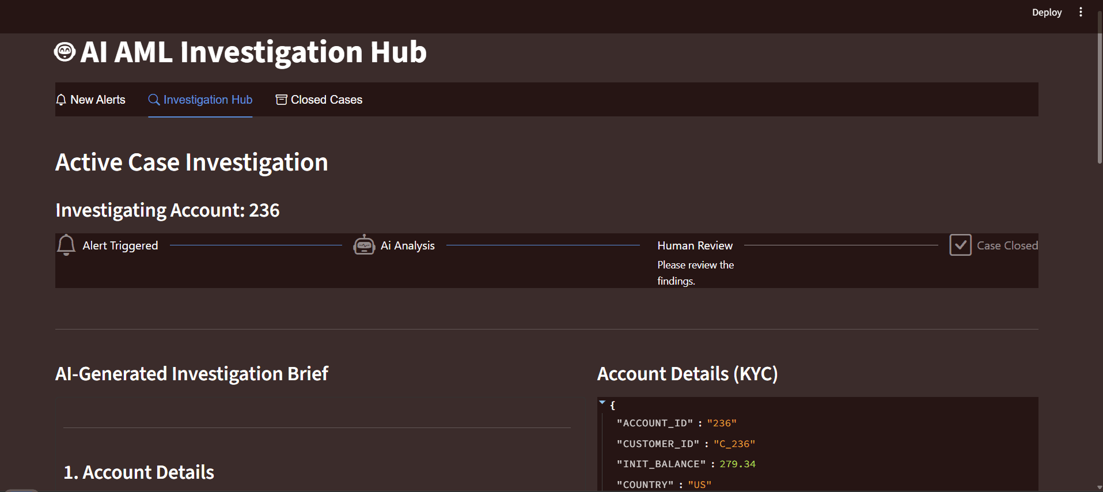
Task: Select the Investigation Hub tab
Action: click(x=200, y=100)
